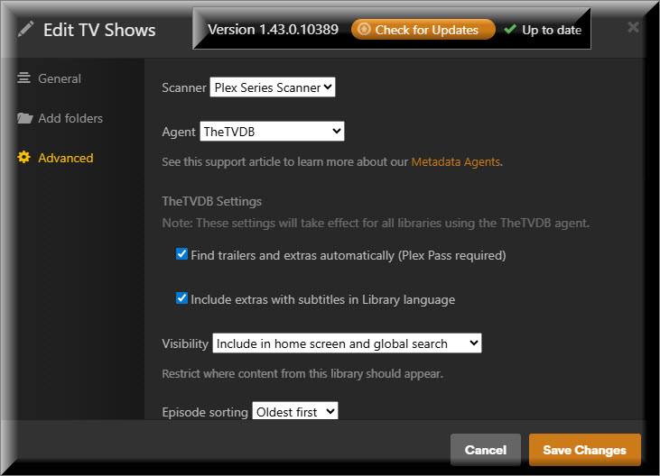
Task: Click the Up to date status text
Action: [x=552, y=30]
